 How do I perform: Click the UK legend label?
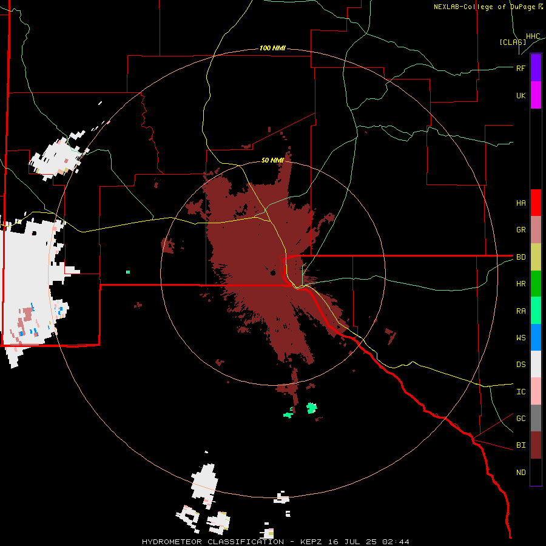[x=521, y=95]
